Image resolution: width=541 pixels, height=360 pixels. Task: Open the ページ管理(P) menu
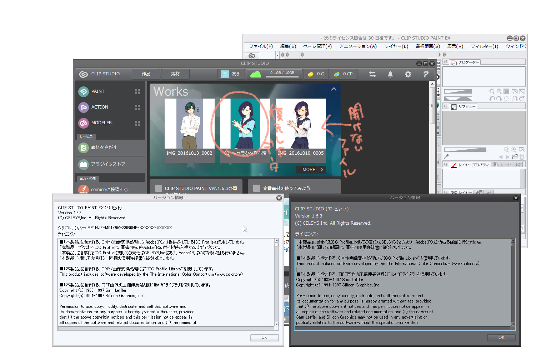[317, 46]
